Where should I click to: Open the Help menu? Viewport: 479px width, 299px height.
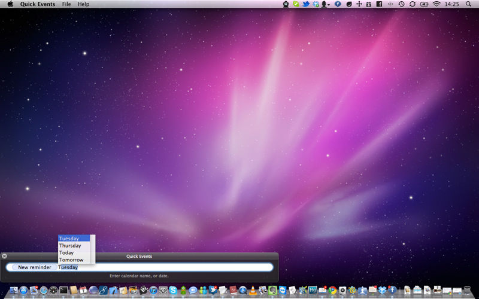point(83,4)
